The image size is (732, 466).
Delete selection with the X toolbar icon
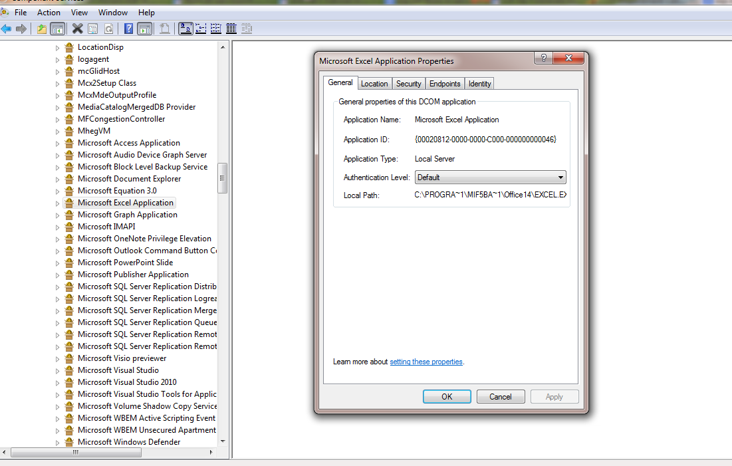point(78,29)
